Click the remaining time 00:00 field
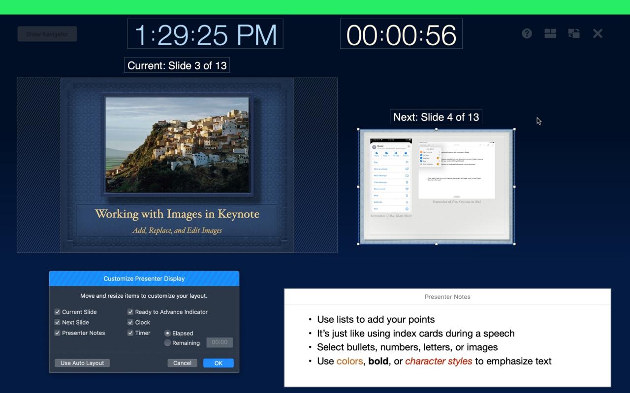Viewport: 630px width, 393px height. 220,342
